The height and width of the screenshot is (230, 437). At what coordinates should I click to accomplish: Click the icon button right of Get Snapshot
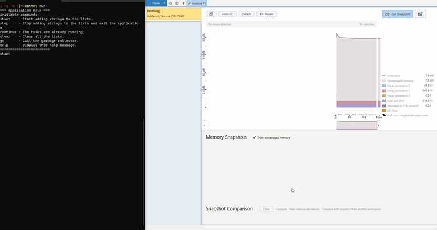(x=420, y=14)
